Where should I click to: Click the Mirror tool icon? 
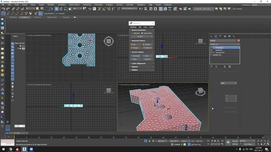click(141, 9)
